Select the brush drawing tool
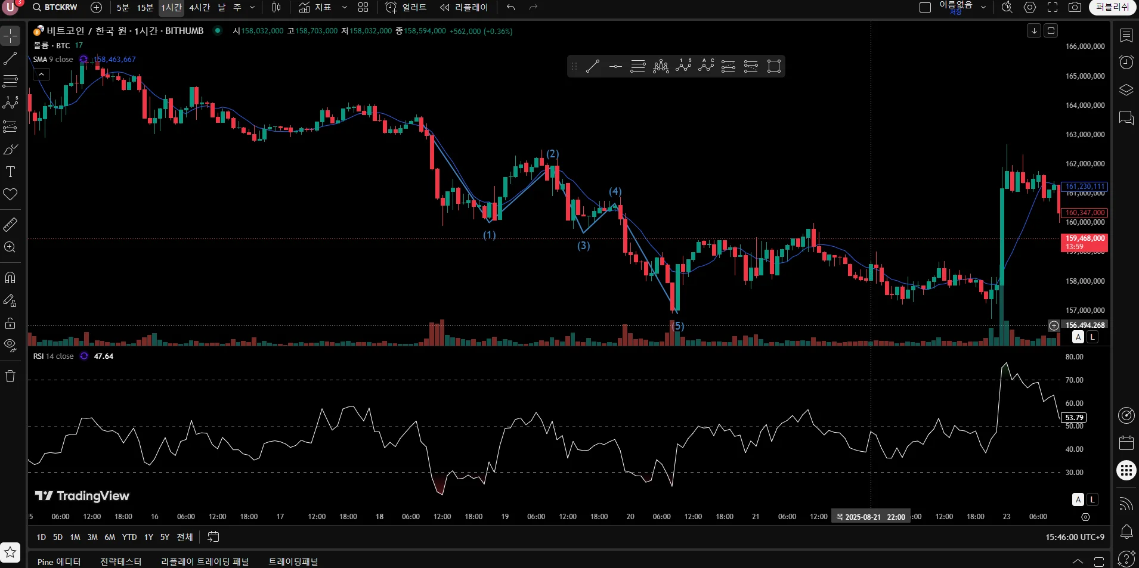The width and height of the screenshot is (1139, 568). [x=11, y=149]
